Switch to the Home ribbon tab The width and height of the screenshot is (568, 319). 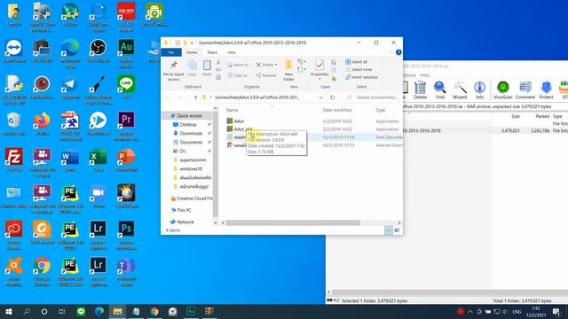pos(192,52)
